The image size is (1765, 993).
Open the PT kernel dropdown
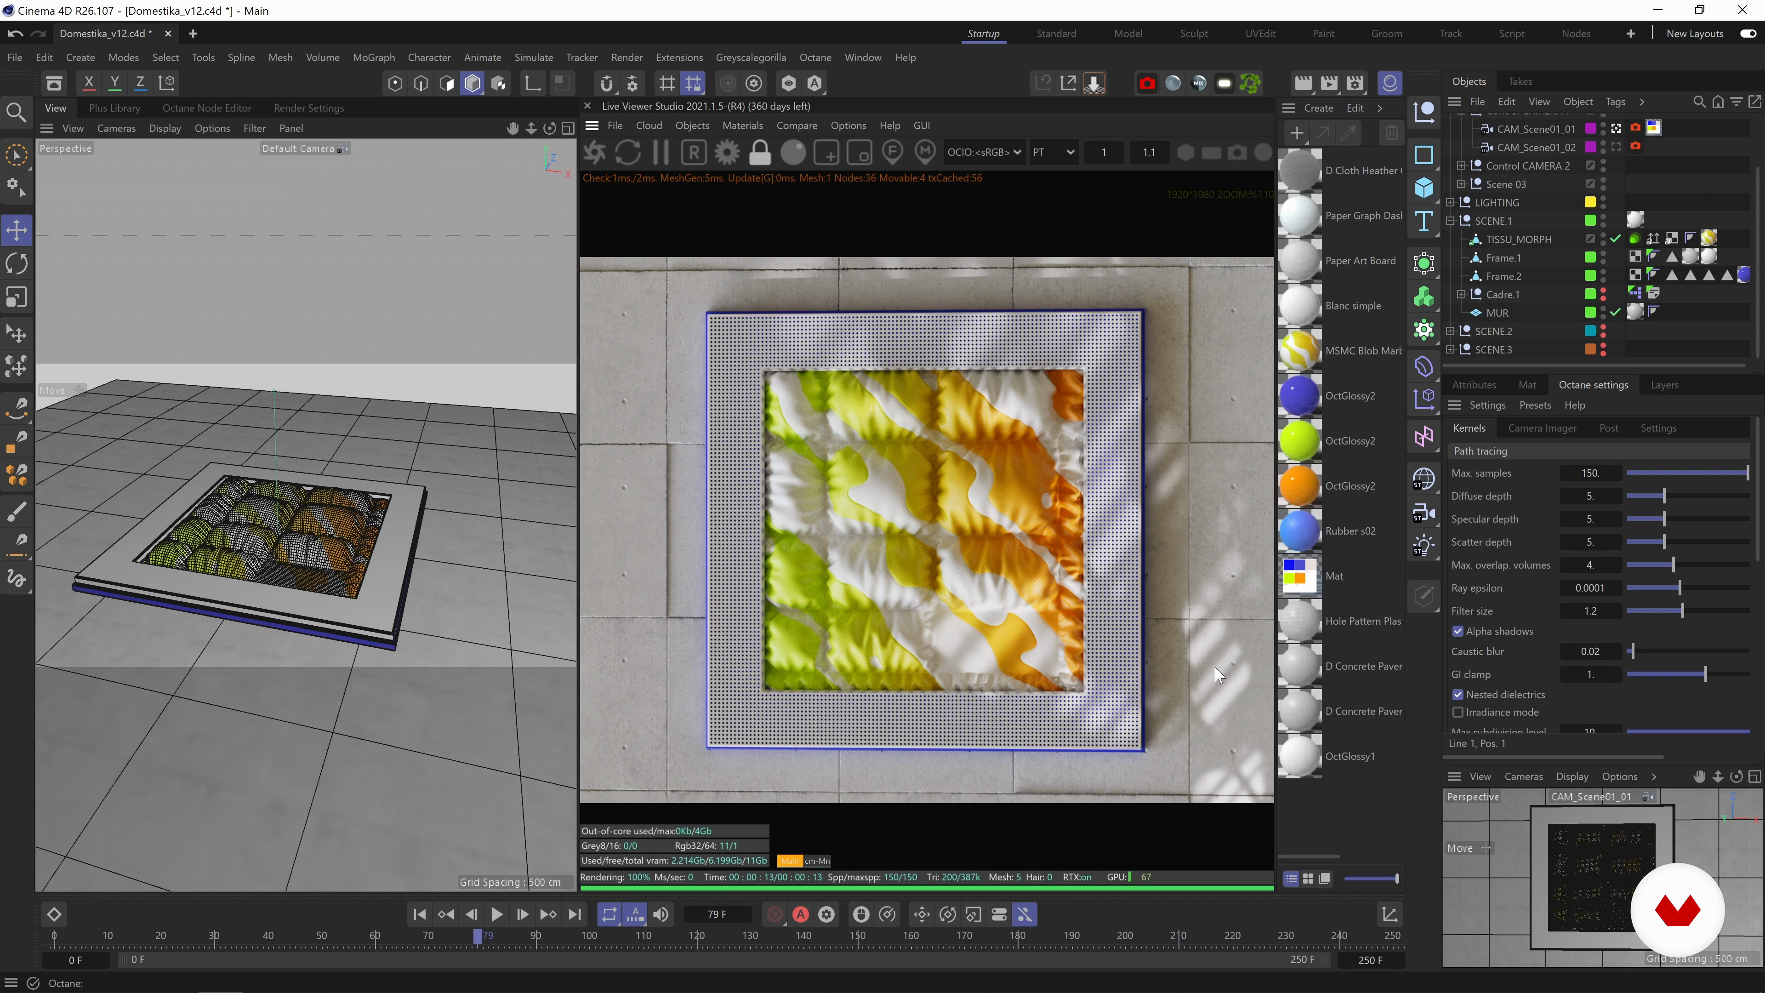coord(1053,152)
